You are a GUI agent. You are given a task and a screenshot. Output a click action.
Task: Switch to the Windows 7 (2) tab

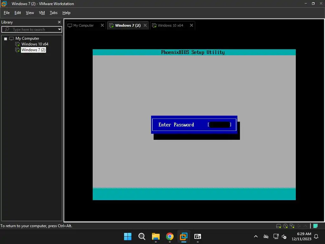point(128,25)
